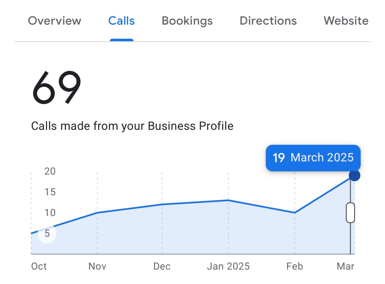Viewport: 385px width, 284px height.
Task: Click the Oct axis label
Action: click(x=39, y=266)
